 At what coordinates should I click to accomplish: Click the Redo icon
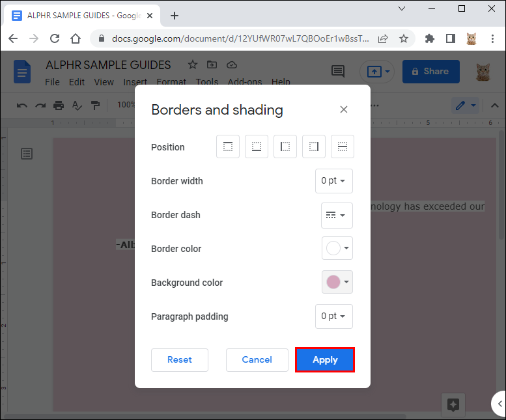[40, 105]
